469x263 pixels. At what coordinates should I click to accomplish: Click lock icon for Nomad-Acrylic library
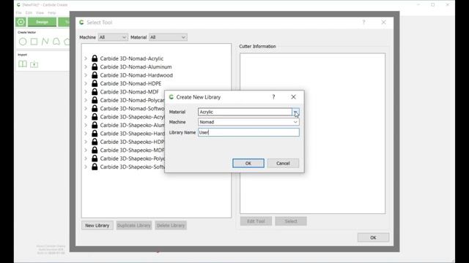coord(95,58)
